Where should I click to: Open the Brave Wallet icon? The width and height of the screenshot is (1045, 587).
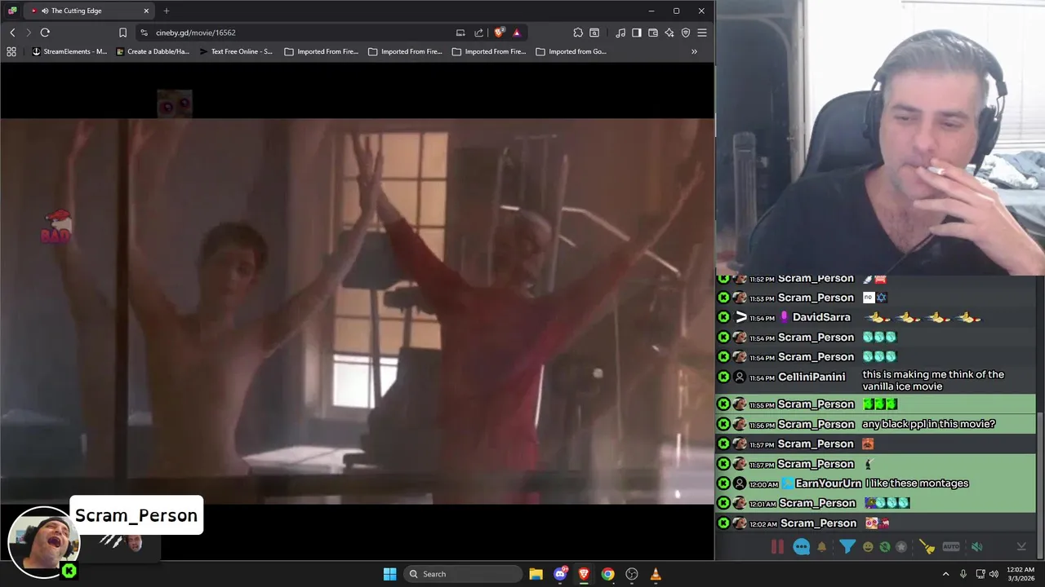tap(653, 33)
